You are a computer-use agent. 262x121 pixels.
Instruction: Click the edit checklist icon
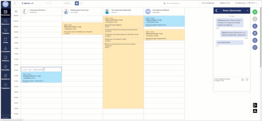[255, 47]
